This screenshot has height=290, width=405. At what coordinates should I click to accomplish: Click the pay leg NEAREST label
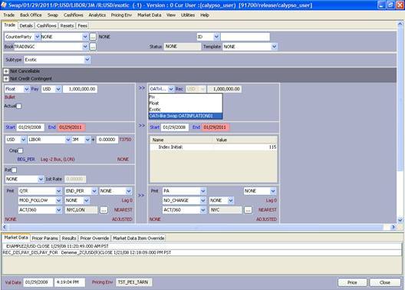pos(123,210)
